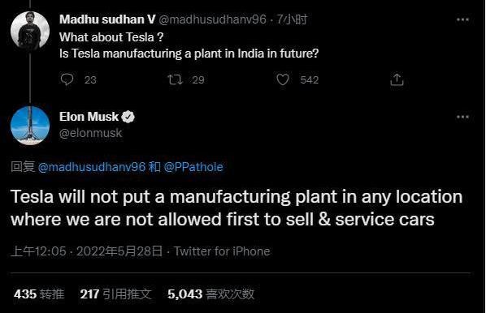Screen dimensions: 486x313
Task: View the 5,043 likes list
Action: [210, 294]
